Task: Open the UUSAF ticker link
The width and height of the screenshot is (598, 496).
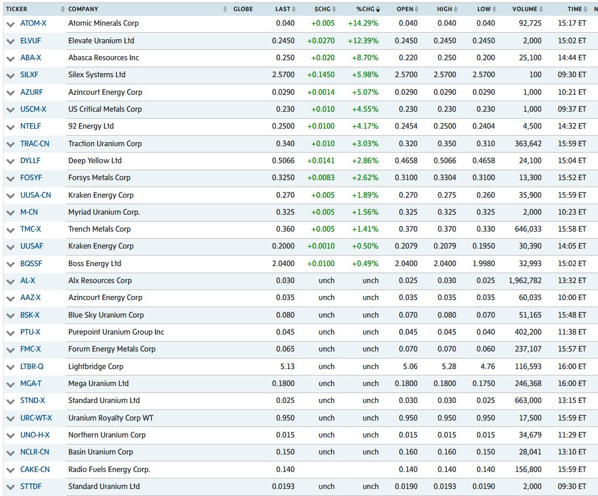Action: [x=32, y=246]
